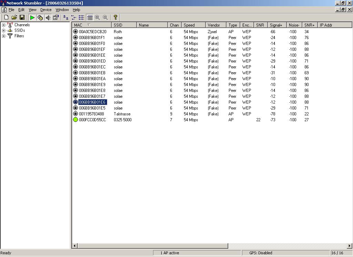Expand the Channels tree node
353x257 pixels.
[x=3, y=25]
